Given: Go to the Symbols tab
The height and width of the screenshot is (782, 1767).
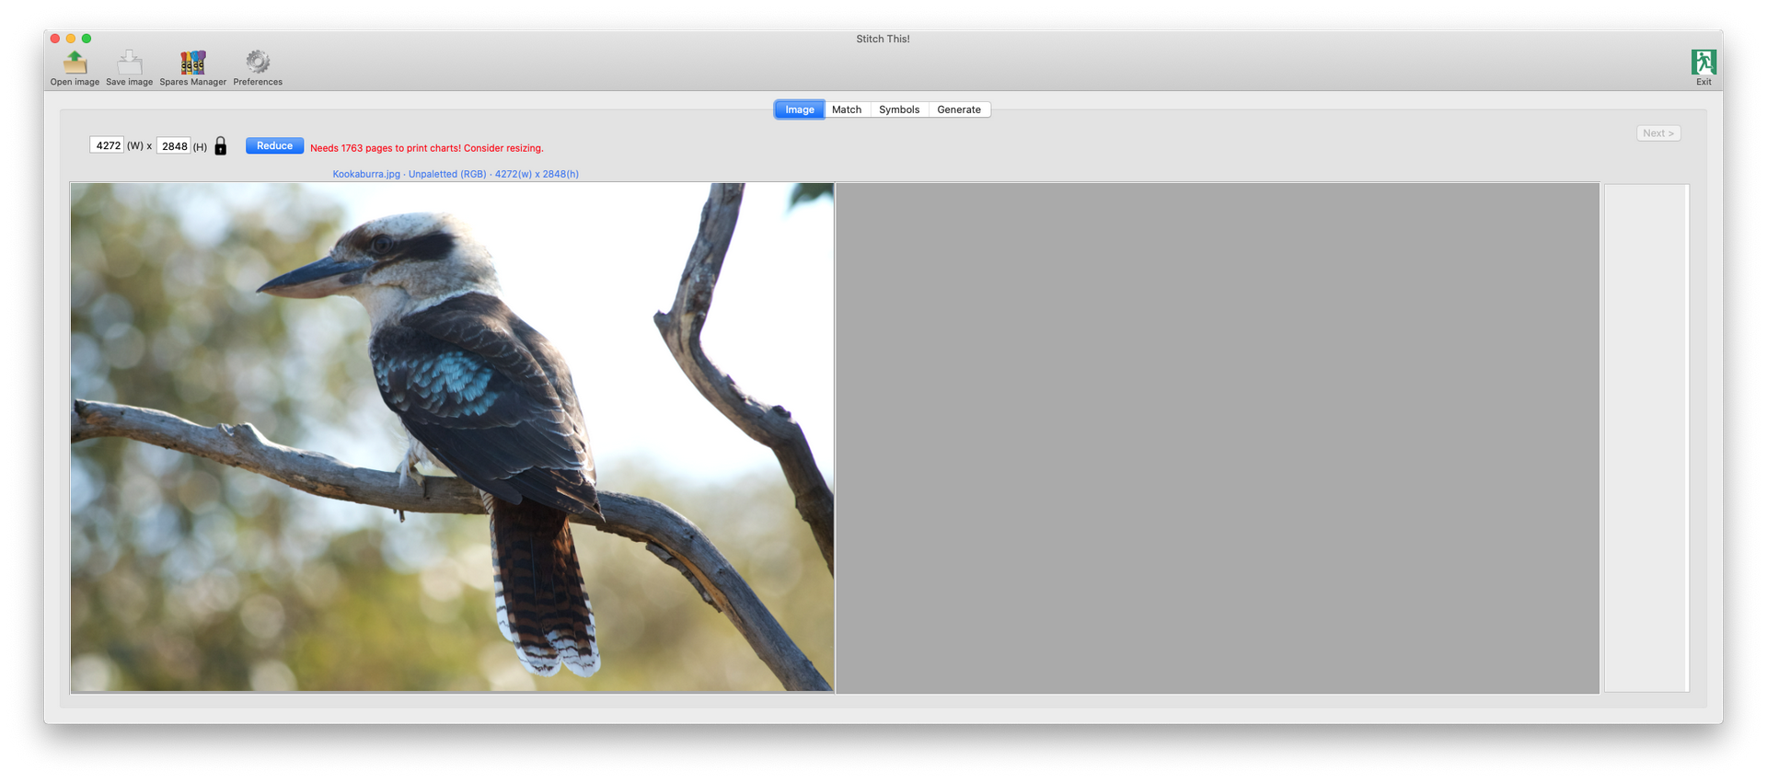Looking at the screenshot, I should (x=898, y=109).
